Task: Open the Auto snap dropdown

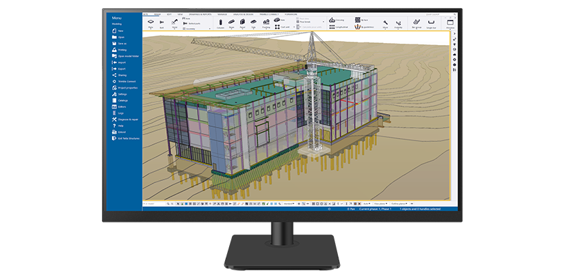Action: (x=367, y=204)
